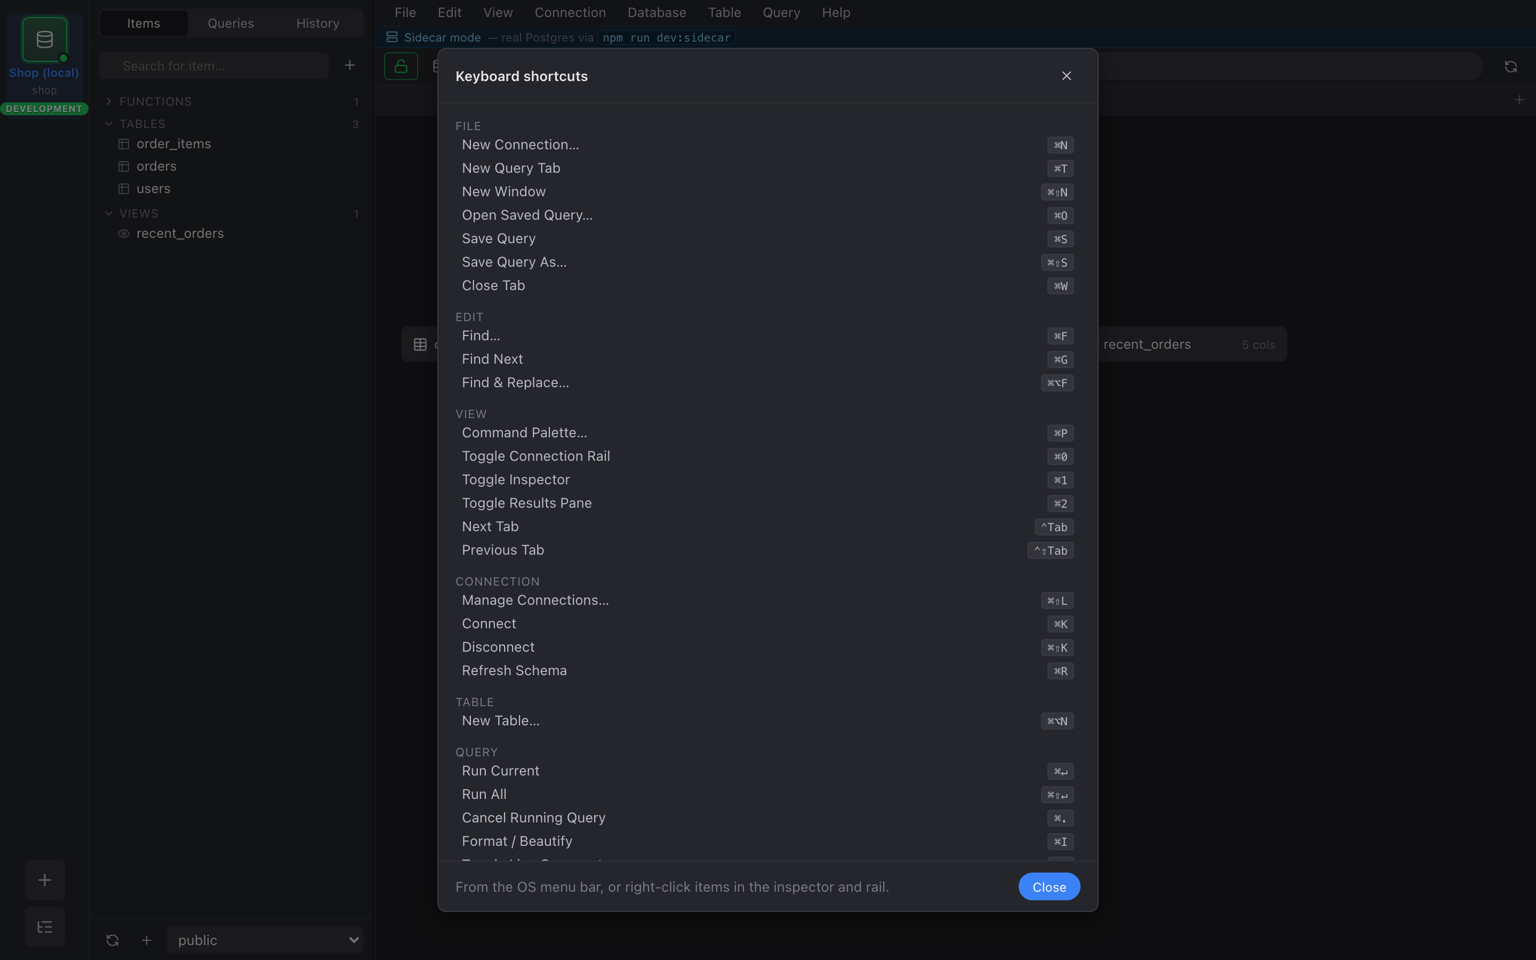This screenshot has width=1536, height=960.
Task: Click the DEVELOPMENT environment badge
Action: 44,109
